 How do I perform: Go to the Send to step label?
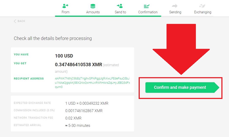120,12
